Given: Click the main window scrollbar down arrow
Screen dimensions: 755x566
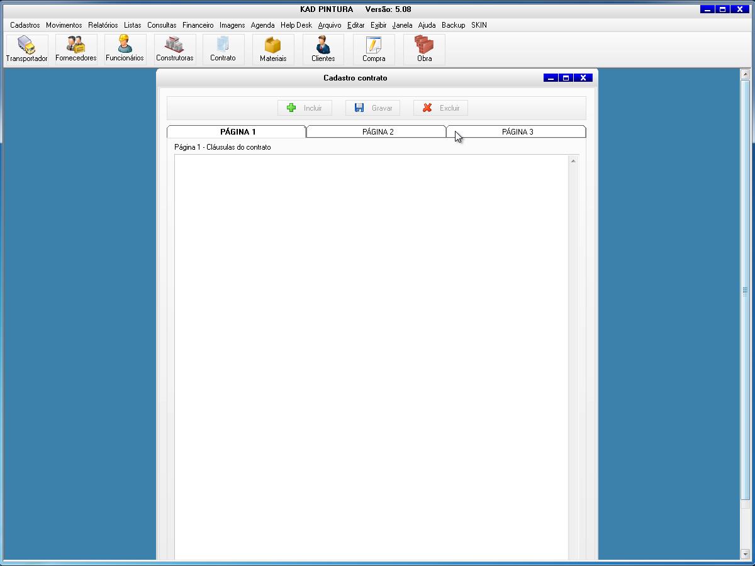Looking at the screenshot, I should 746,554.
